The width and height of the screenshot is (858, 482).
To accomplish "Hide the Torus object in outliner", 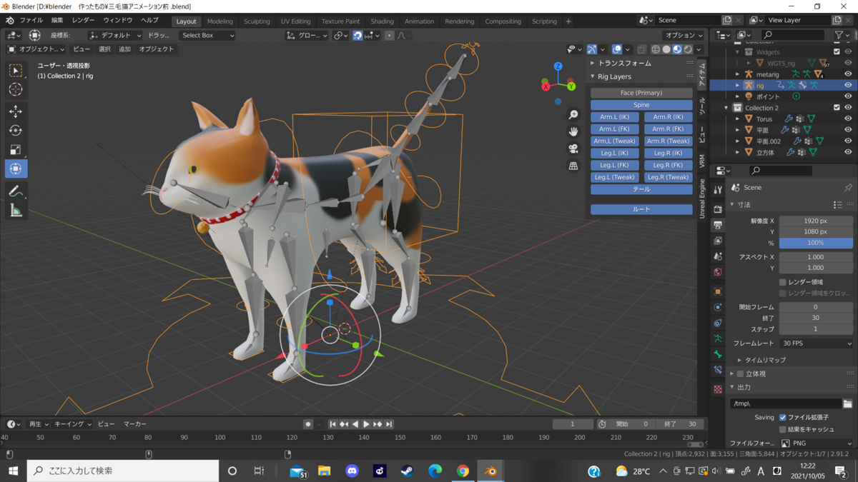I will pyautogui.click(x=848, y=119).
